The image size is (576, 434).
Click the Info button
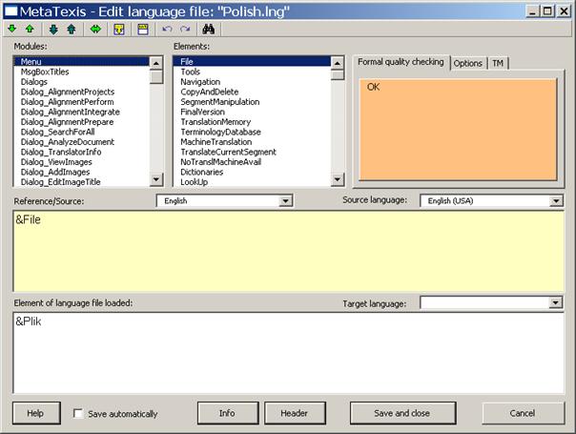227,413
